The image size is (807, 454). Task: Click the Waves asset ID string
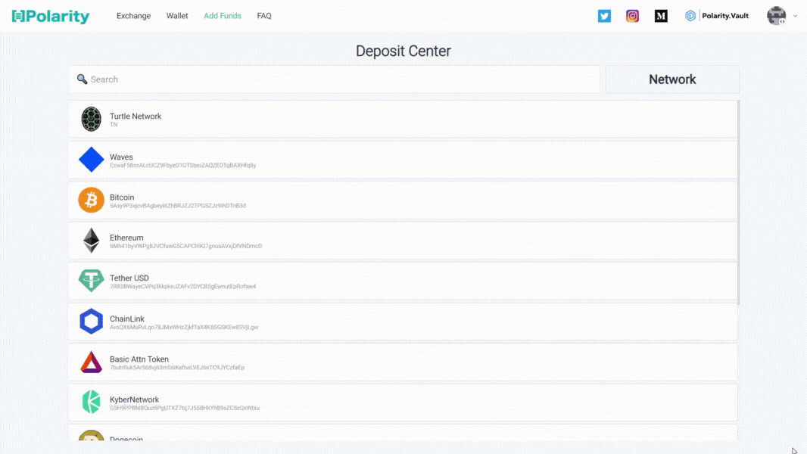tap(182, 166)
